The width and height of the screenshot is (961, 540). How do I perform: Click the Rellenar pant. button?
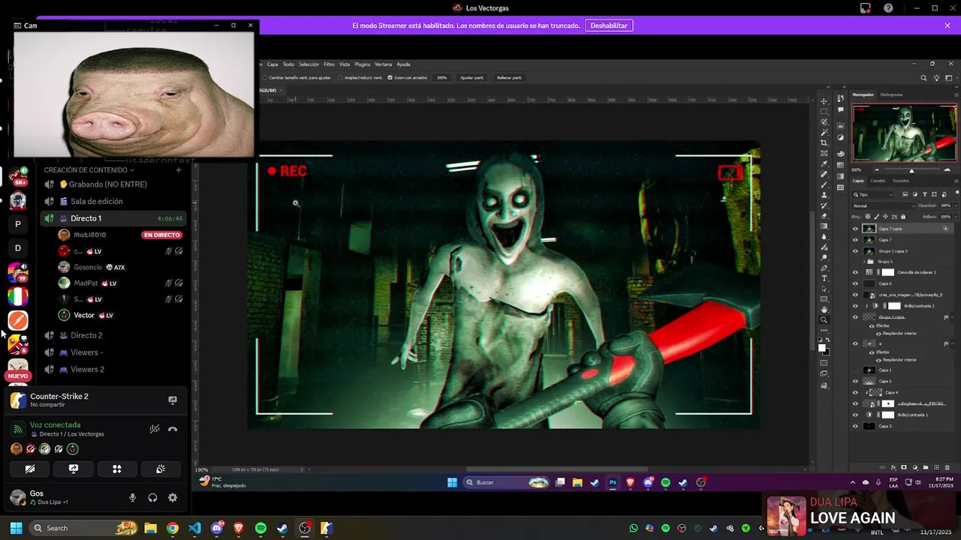point(509,77)
